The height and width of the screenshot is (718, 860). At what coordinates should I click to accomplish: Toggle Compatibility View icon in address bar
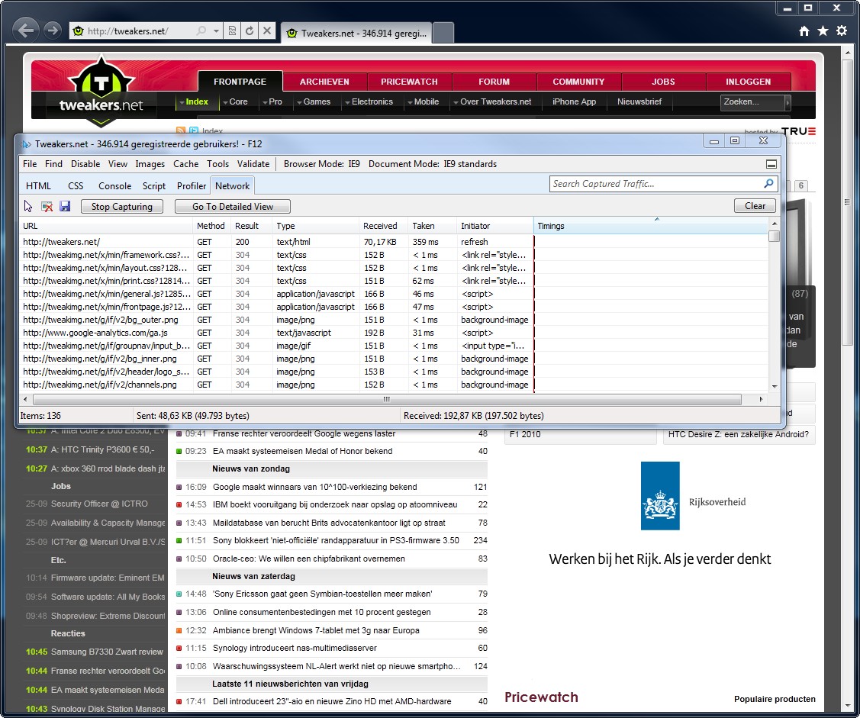[x=232, y=31]
